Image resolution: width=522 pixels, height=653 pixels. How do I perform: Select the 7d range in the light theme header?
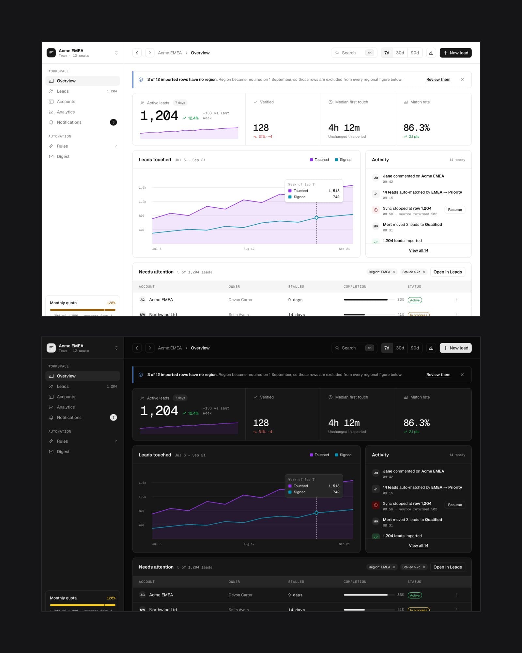[x=387, y=53]
